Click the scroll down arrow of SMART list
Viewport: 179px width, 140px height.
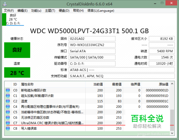pos(172,133)
